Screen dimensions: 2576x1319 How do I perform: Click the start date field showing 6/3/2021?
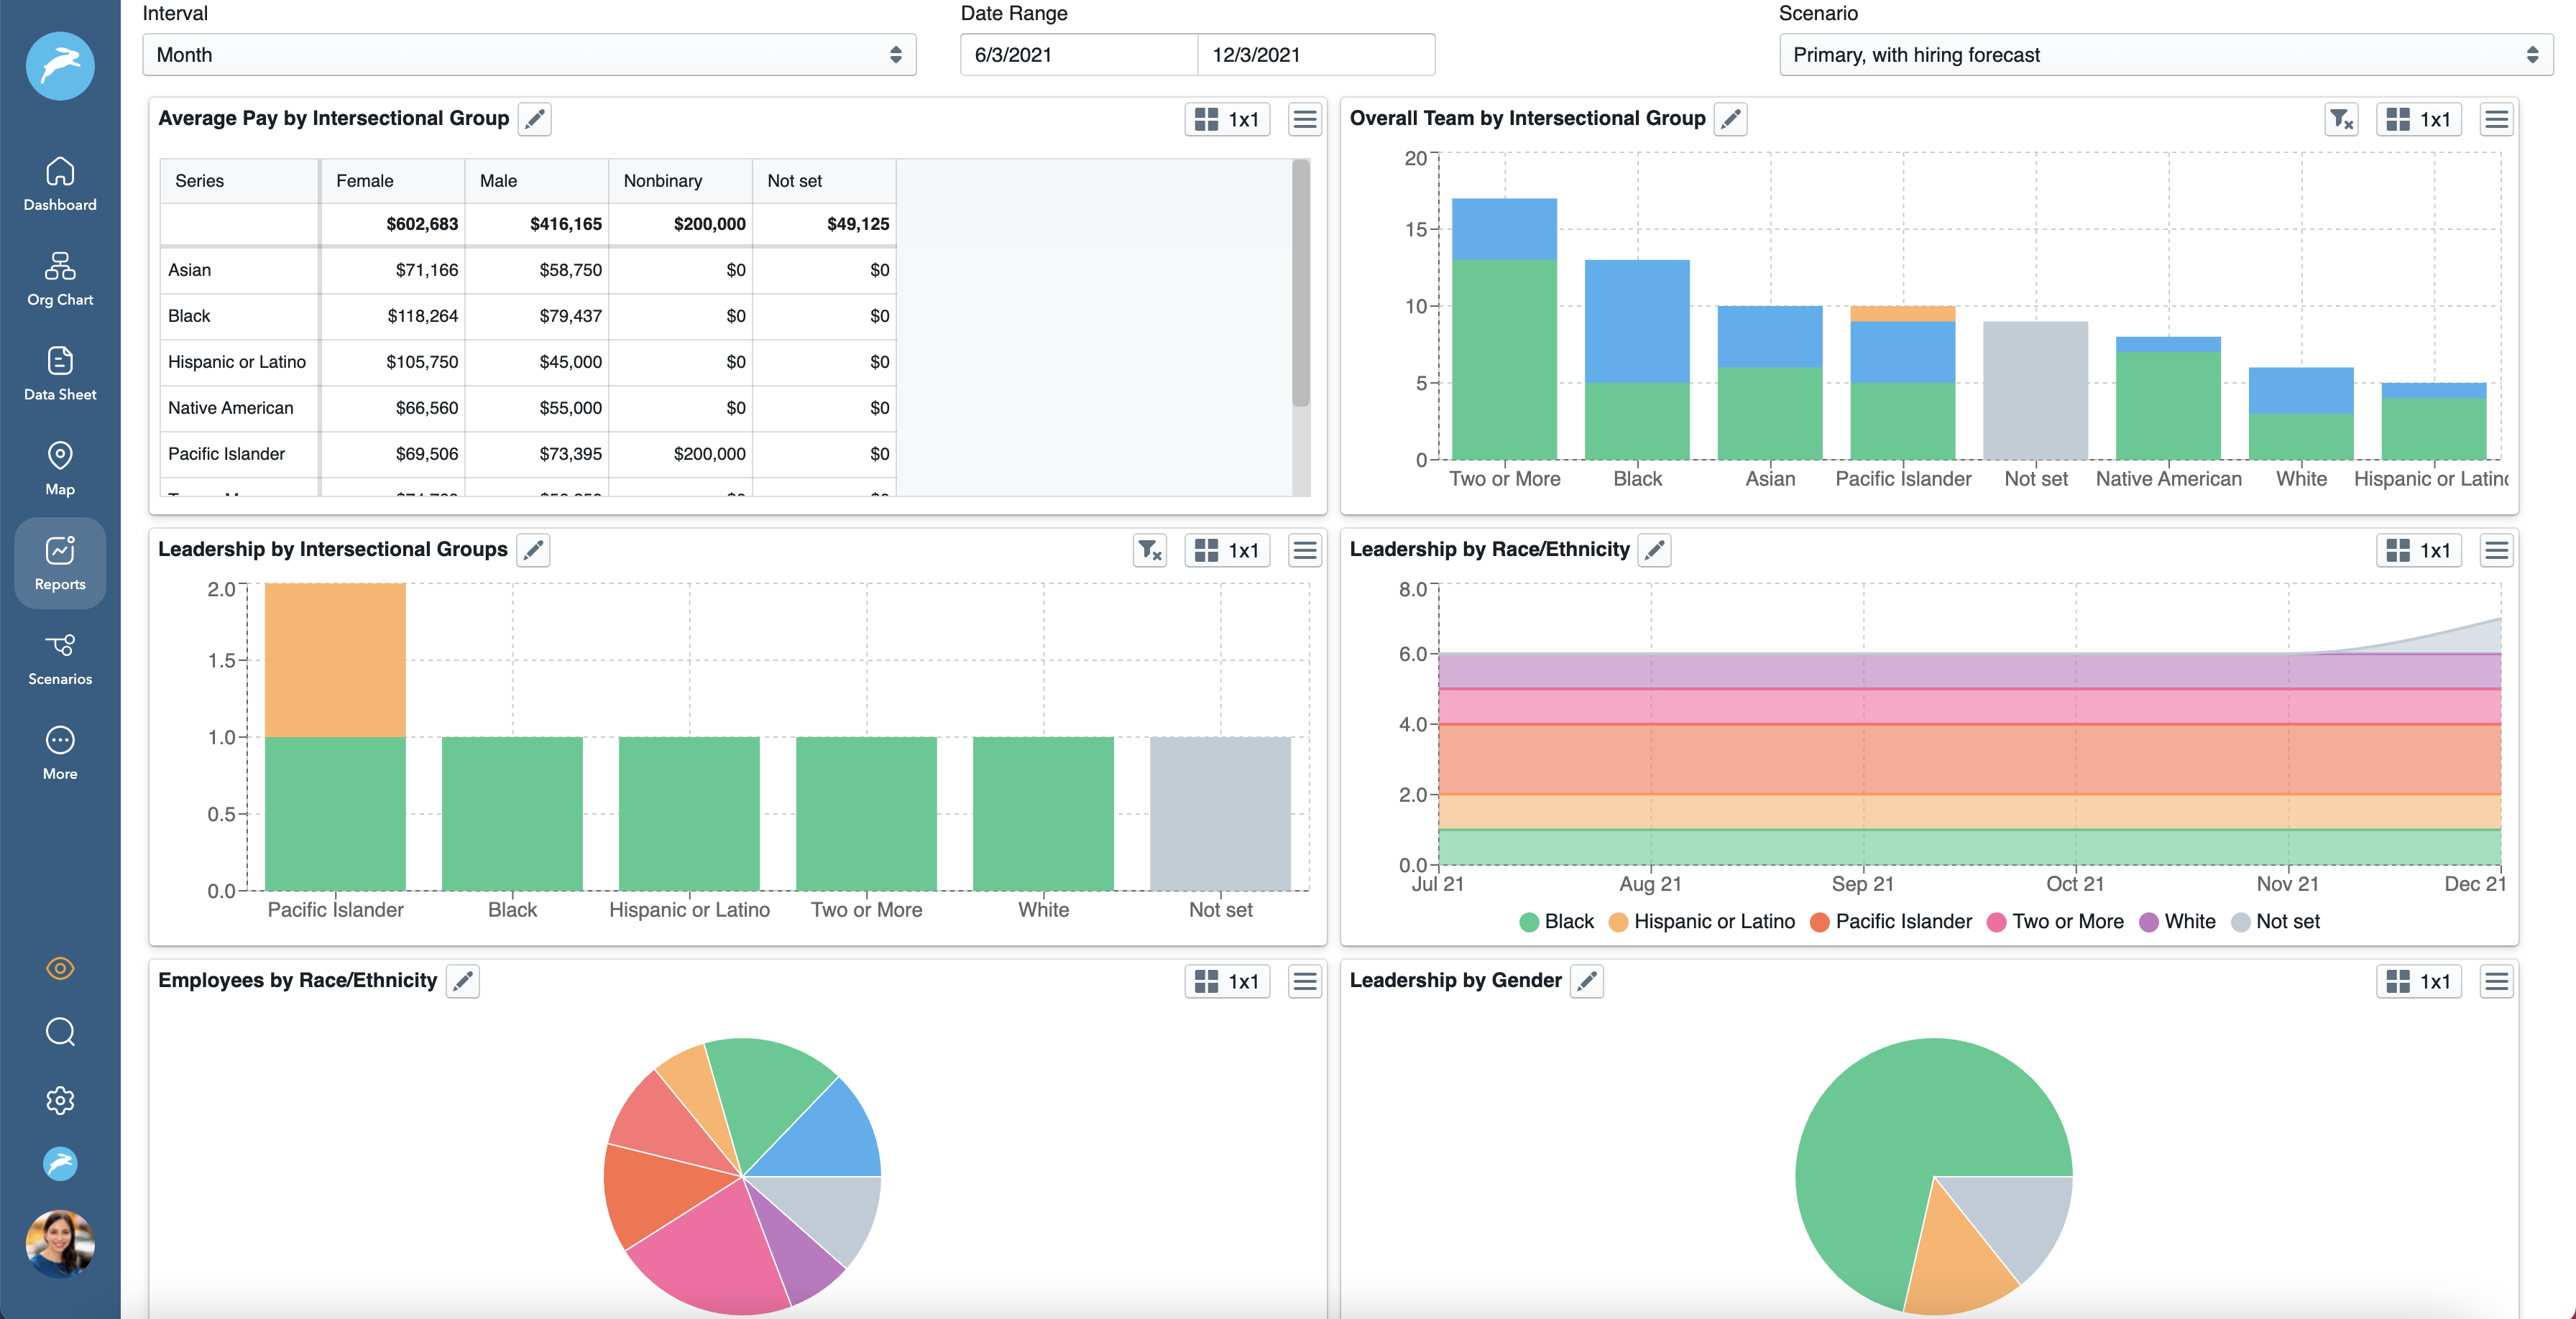(x=1078, y=55)
